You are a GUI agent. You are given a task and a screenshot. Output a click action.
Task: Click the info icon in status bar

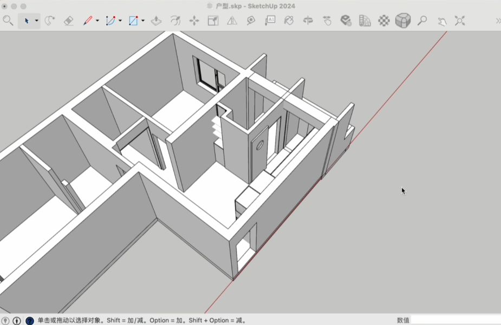coord(17,321)
